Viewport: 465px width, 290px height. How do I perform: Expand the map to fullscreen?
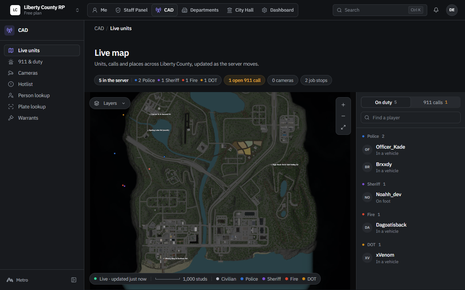tap(343, 127)
